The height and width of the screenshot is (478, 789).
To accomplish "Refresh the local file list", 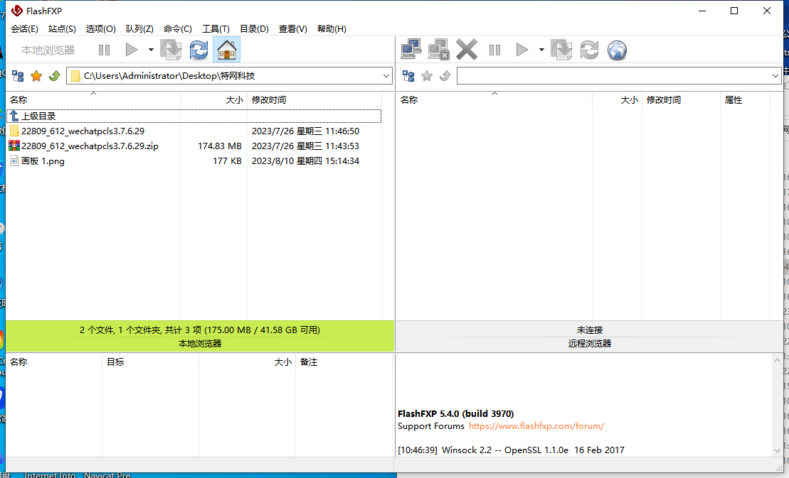I will click(x=198, y=50).
